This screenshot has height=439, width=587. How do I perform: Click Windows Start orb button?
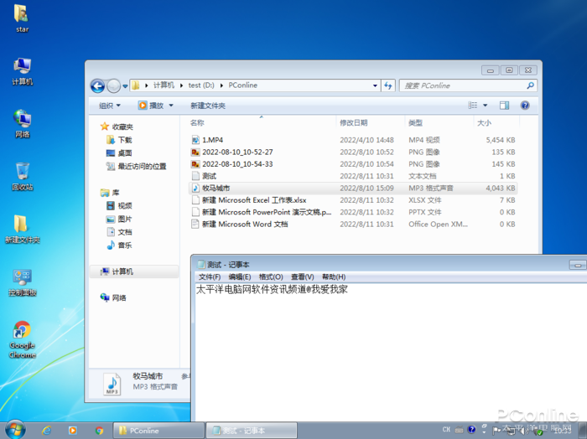14,430
